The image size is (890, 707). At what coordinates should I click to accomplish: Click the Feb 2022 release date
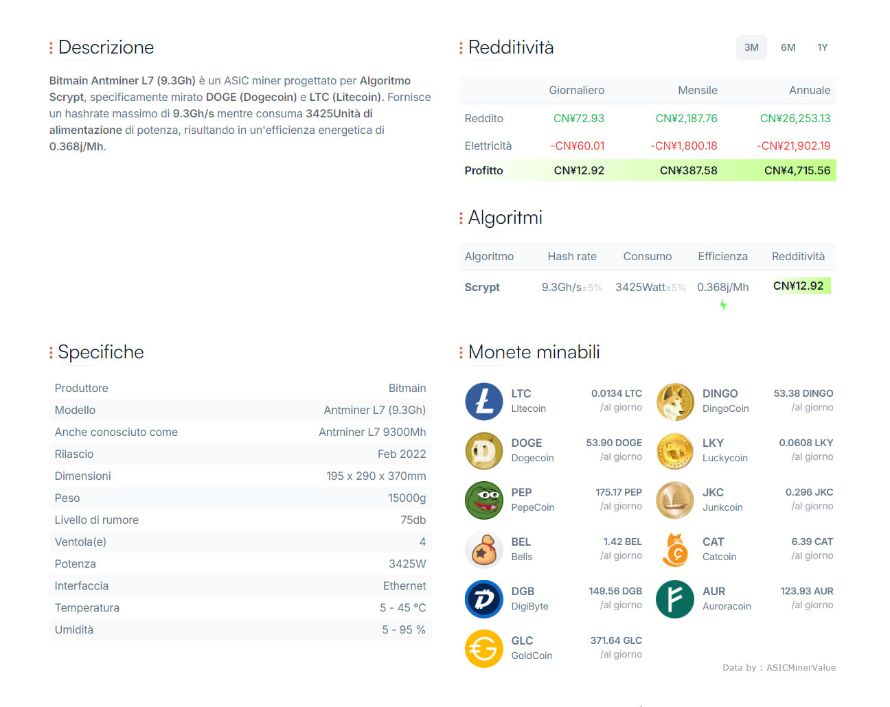402,454
